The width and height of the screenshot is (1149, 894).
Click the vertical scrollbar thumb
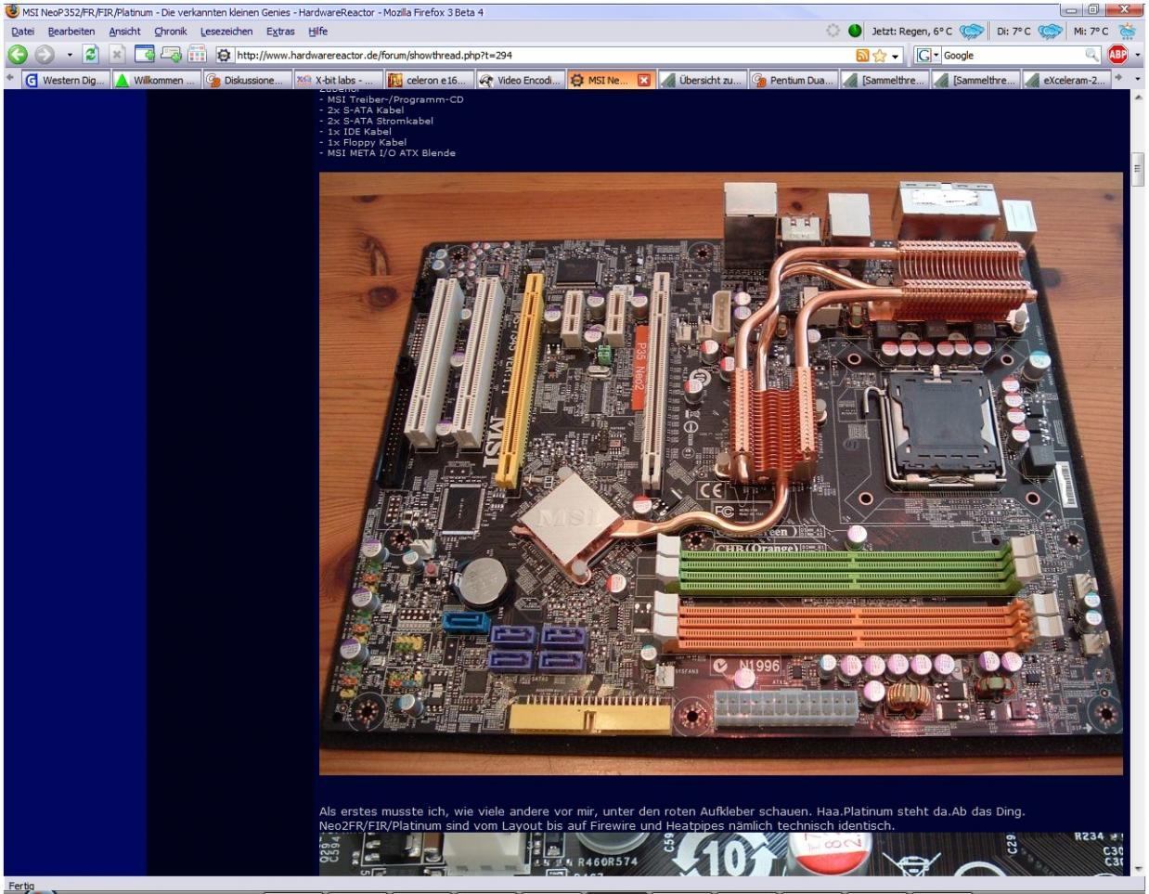pyautogui.click(x=1138, y=169)
